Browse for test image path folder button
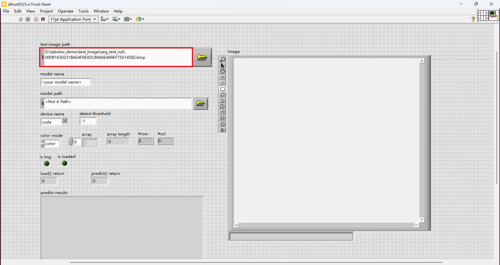The width and height of the screenshot is (500, 265). 202,57
